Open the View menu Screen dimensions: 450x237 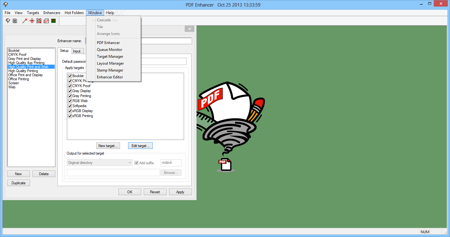coord(18,13)
